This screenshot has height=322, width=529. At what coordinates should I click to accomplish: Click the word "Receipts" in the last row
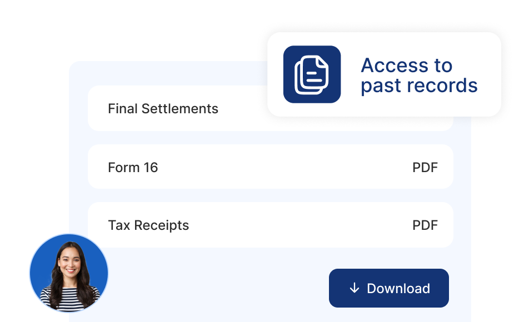point(162,225)
